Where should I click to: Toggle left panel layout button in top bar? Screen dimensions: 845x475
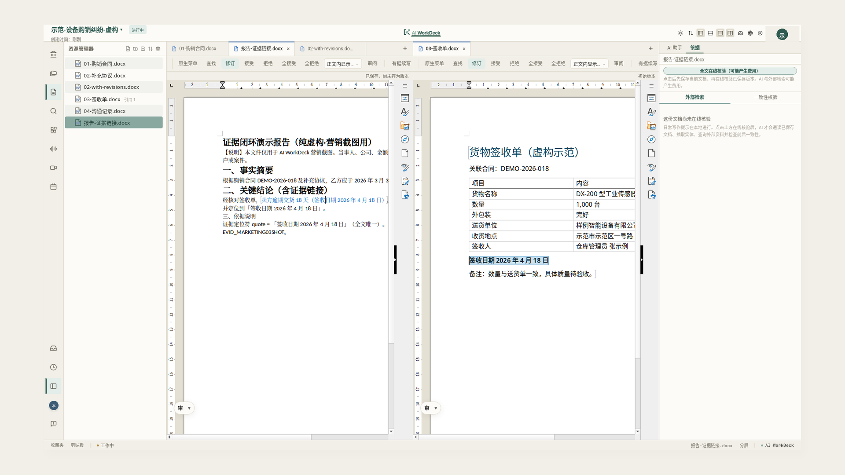pyautogui.click(x=701, y=33)
